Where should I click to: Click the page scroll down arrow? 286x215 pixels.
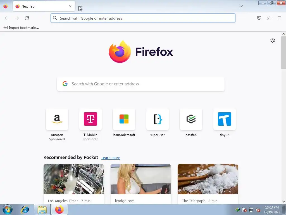pos(283,202)
